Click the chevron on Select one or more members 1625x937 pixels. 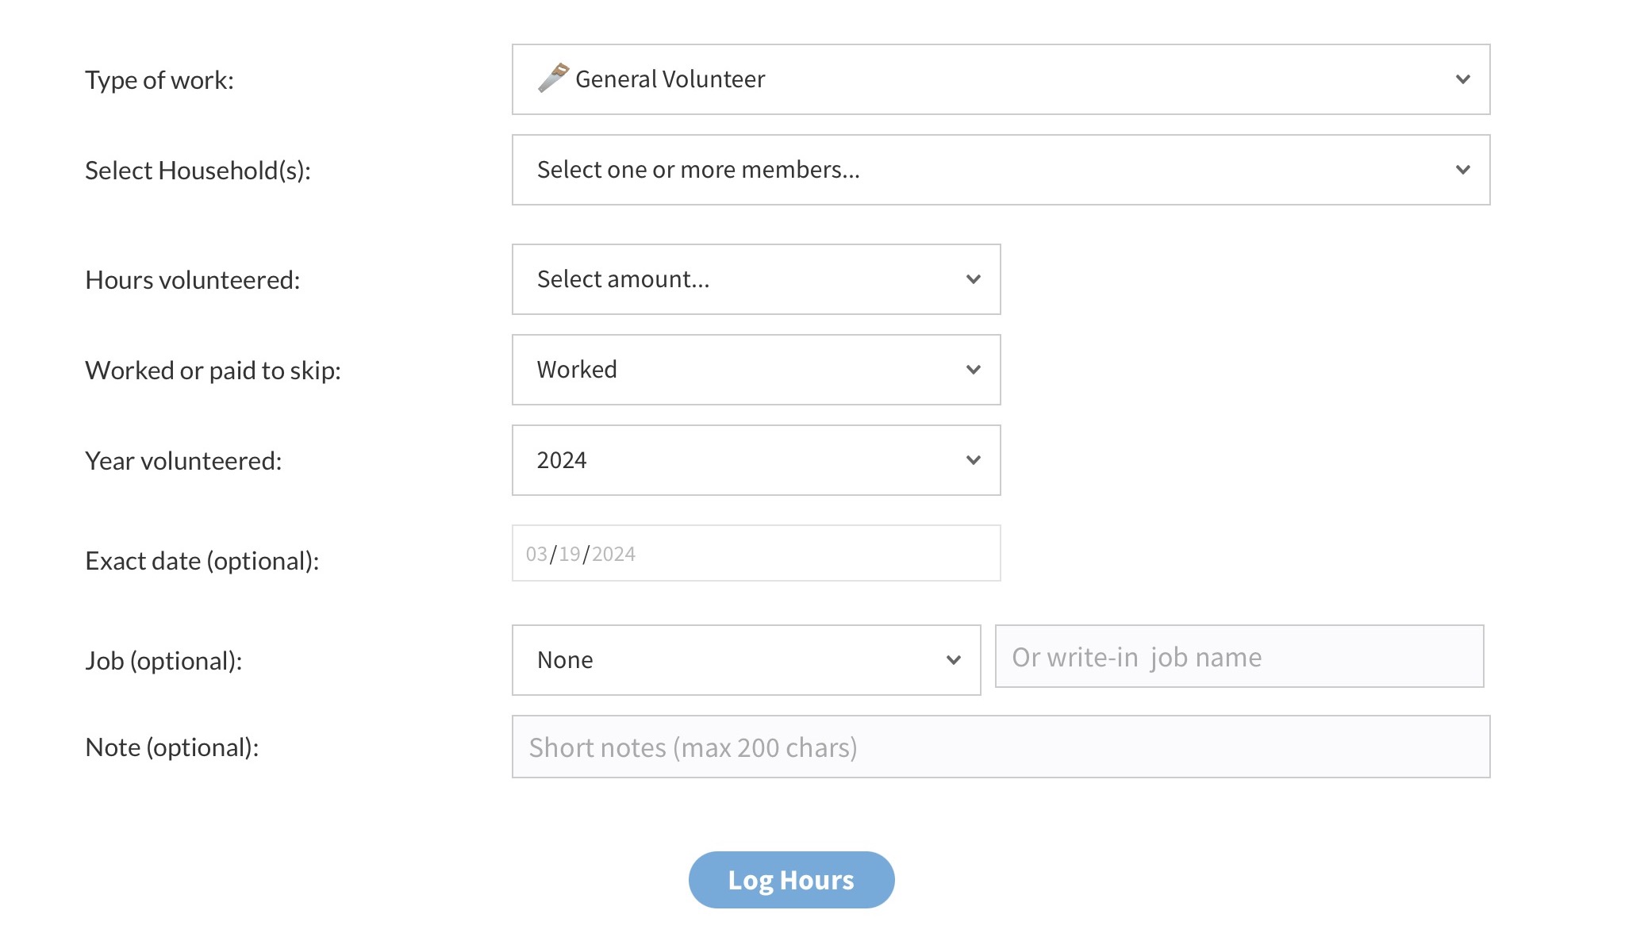pos(1462,170)
